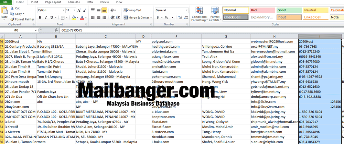The image size is (344, 144).
Task: Toggle Top Align for cells
Action: (x=93, y=10)
